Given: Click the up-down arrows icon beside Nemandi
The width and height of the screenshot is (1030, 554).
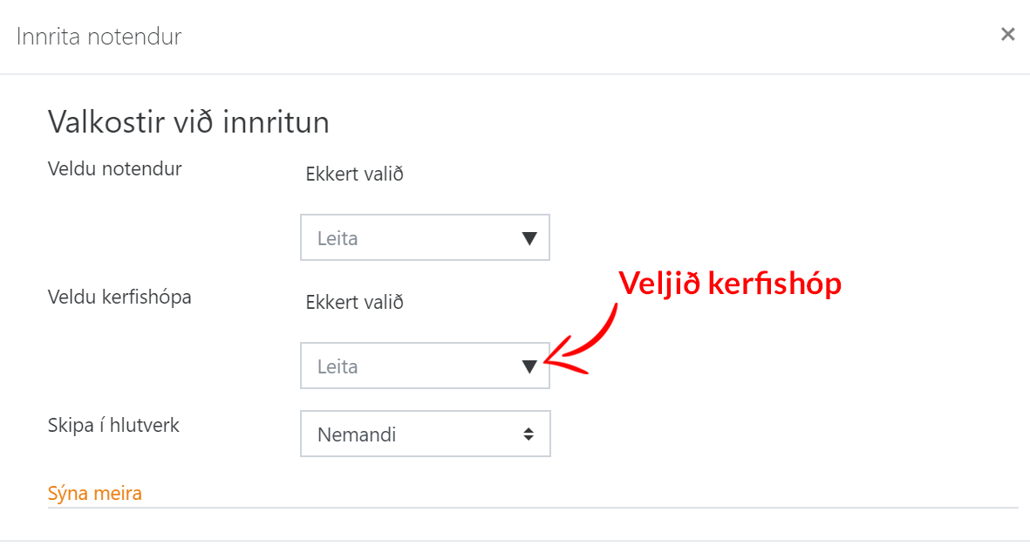Looking at the screenshot, I should click(529, 434).
